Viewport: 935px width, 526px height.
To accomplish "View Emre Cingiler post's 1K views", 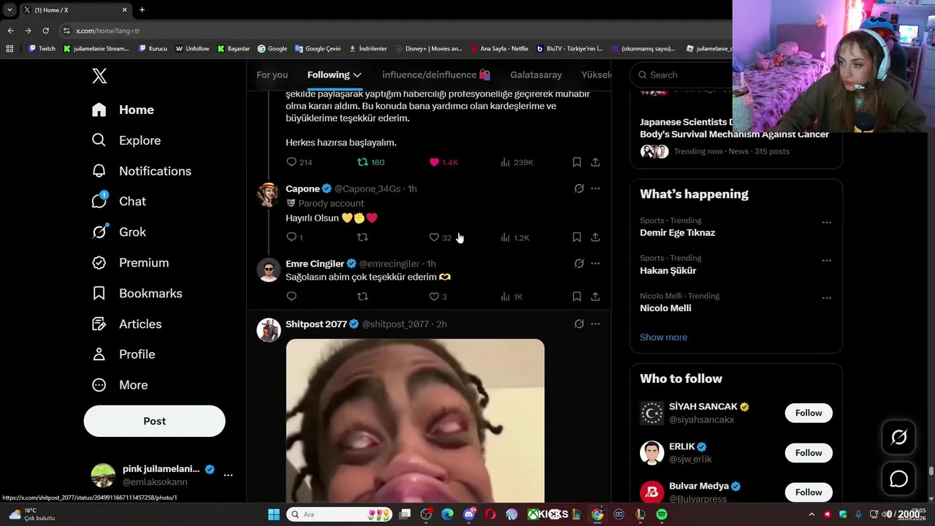I will [x=512, y=297].
